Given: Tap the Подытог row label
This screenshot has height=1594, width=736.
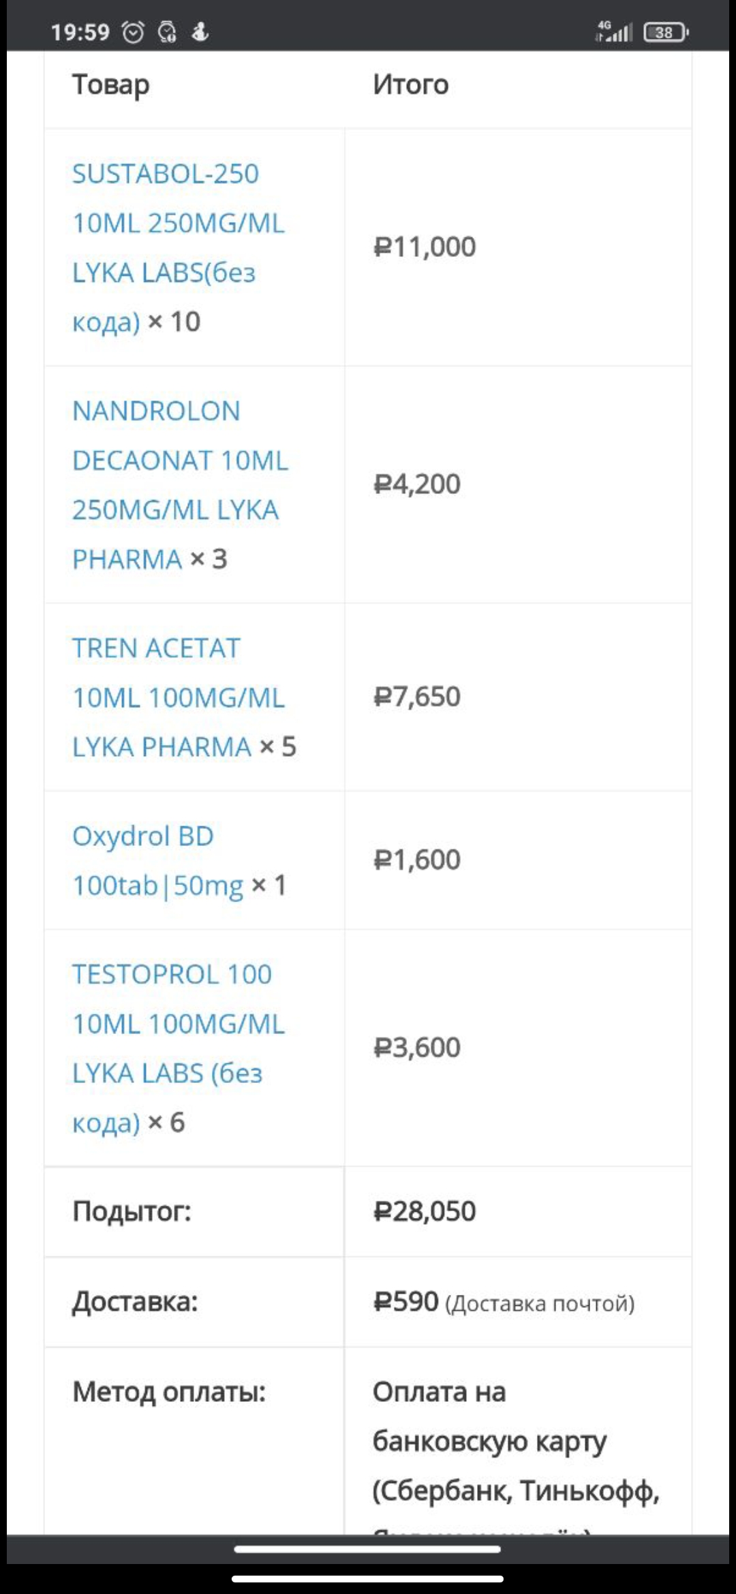Looking at the screenshot, I should pos(132,1211).
